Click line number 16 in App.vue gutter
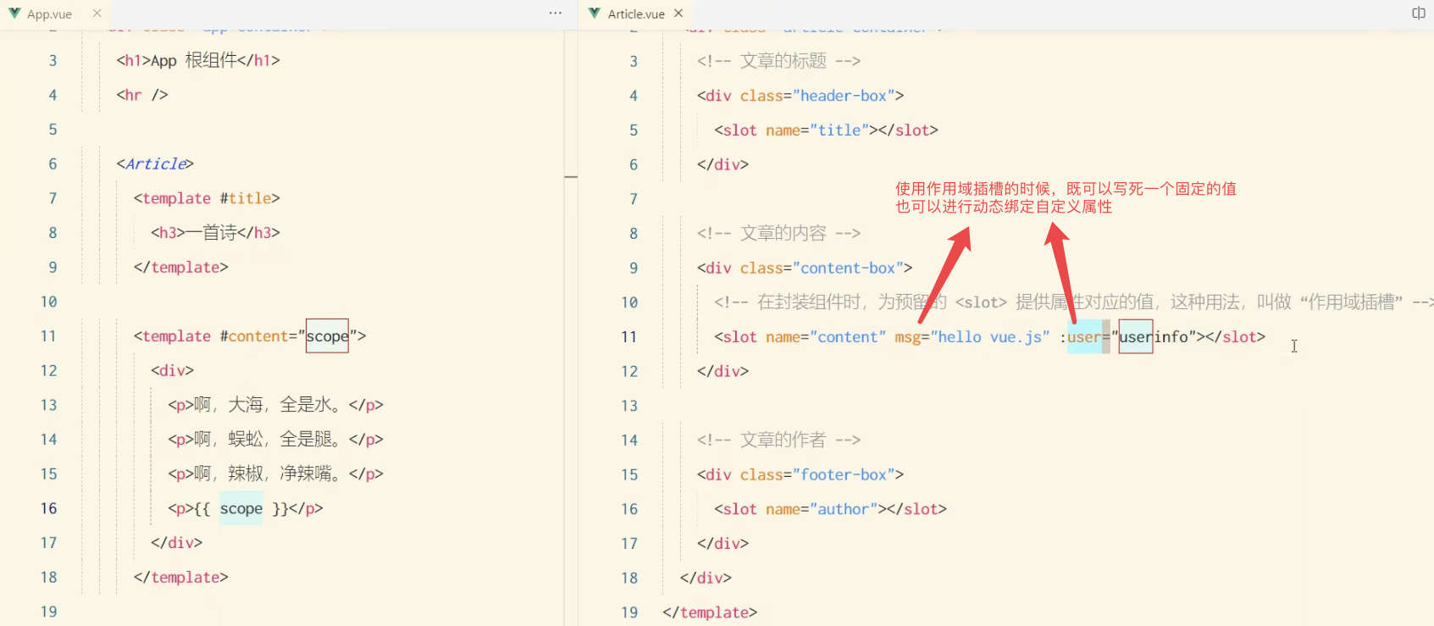Viewport: 1434px width, 626px height. click(x=48, y=508)
